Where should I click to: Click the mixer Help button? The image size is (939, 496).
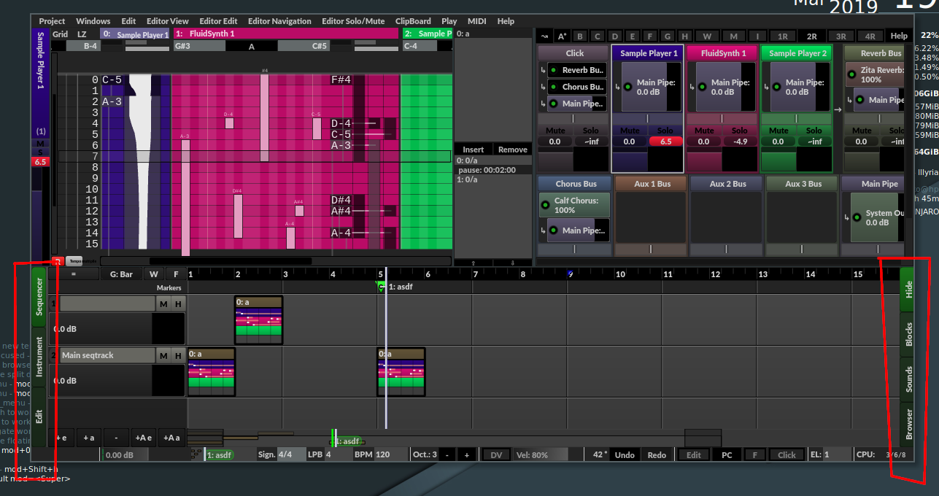tap(899, 36)
